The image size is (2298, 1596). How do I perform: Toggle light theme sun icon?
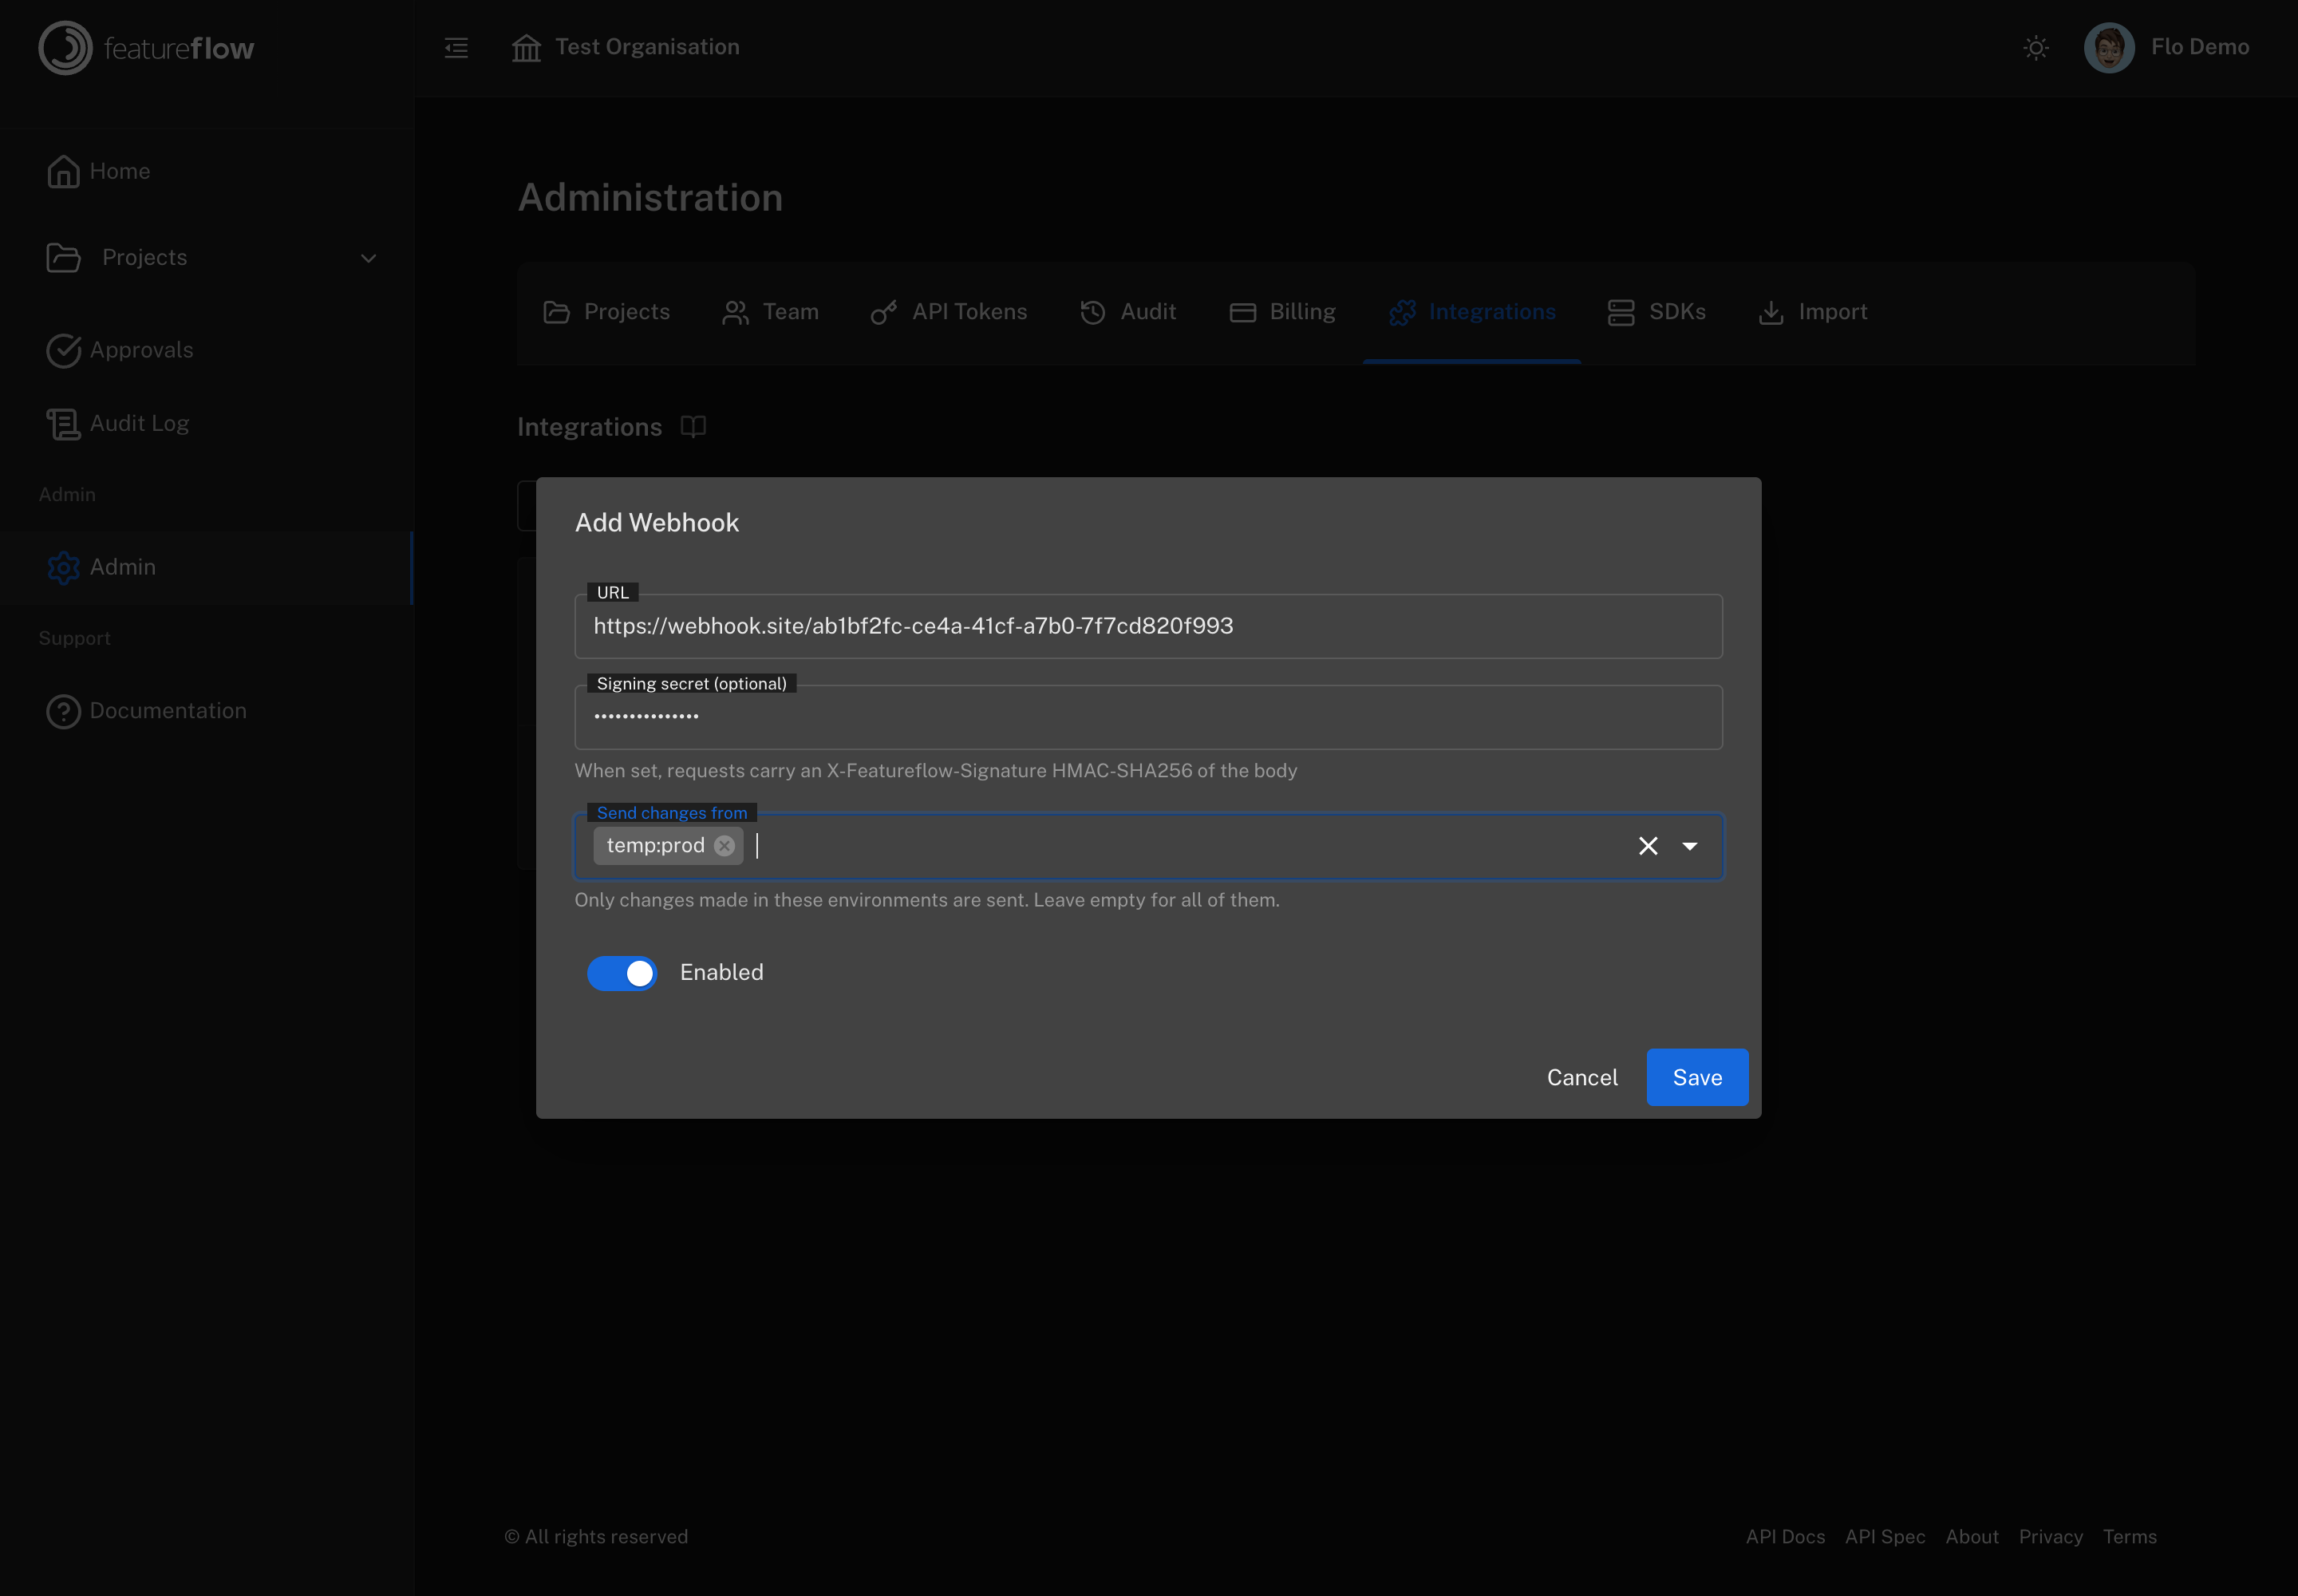[2036, 47]
